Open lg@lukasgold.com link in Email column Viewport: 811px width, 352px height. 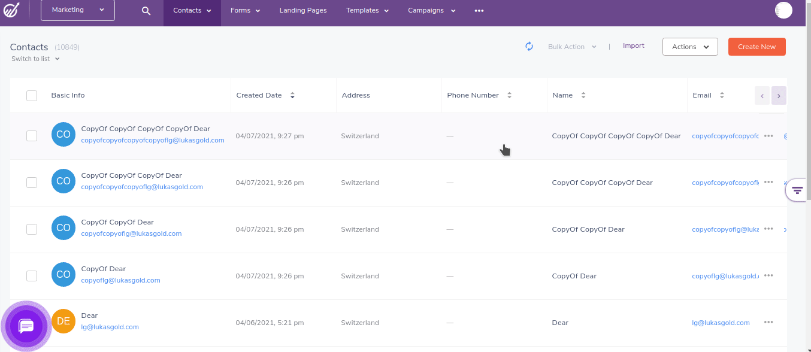click(721, 323)
